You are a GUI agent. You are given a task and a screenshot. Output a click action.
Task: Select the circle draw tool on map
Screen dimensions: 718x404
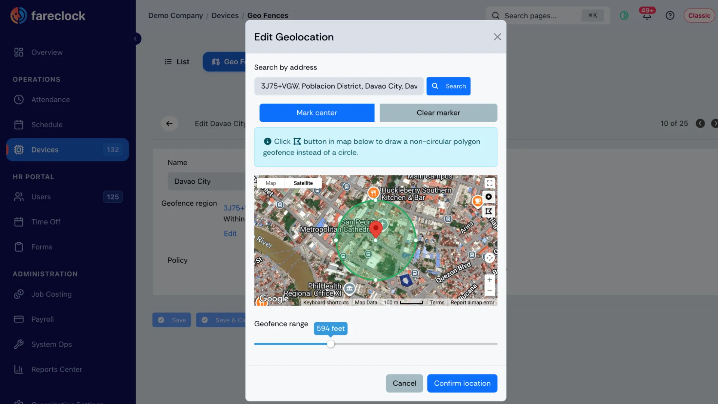point(489,197)
